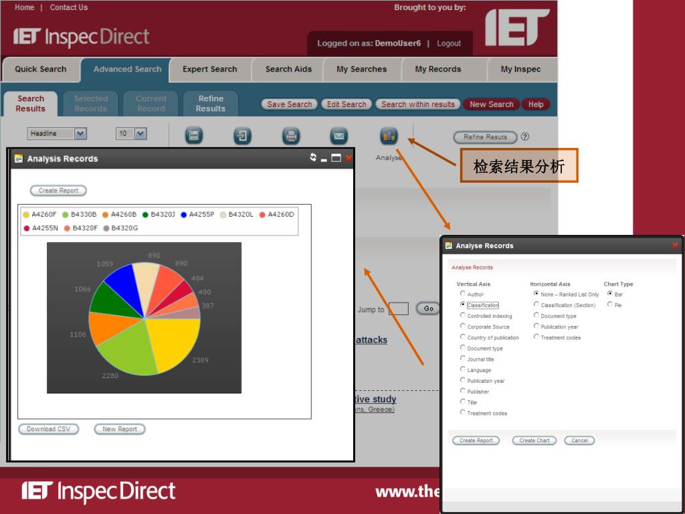Open the Headline display format dropdown
Viewport: 685px width, 514px height.
pyautogui.click(x=57, y=133)
